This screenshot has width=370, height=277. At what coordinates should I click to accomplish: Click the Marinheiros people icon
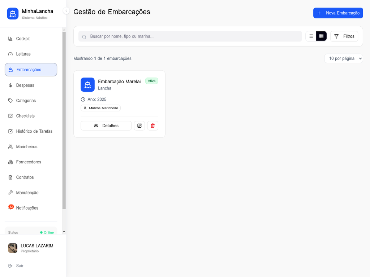[10, 146]
